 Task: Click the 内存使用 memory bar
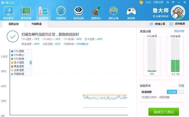175,55
